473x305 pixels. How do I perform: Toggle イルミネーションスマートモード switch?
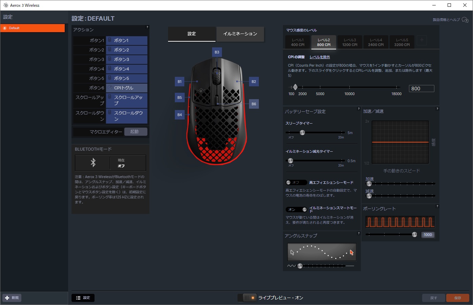point(296,210)
